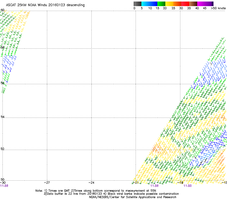Click the '50' latitude label
Viewport: 227px width, 199px height.
click(2, 179)
